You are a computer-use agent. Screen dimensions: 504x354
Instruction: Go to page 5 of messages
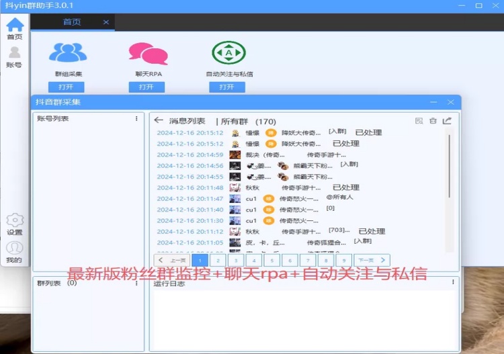(272, 260)
